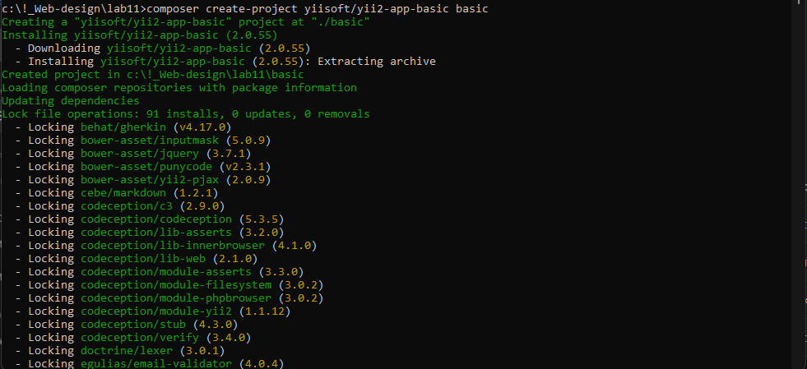Click the 'Installing yiisoft/yii2-app-basic (2.0.55)' header line
807x369 pixels.
(140, 35)
